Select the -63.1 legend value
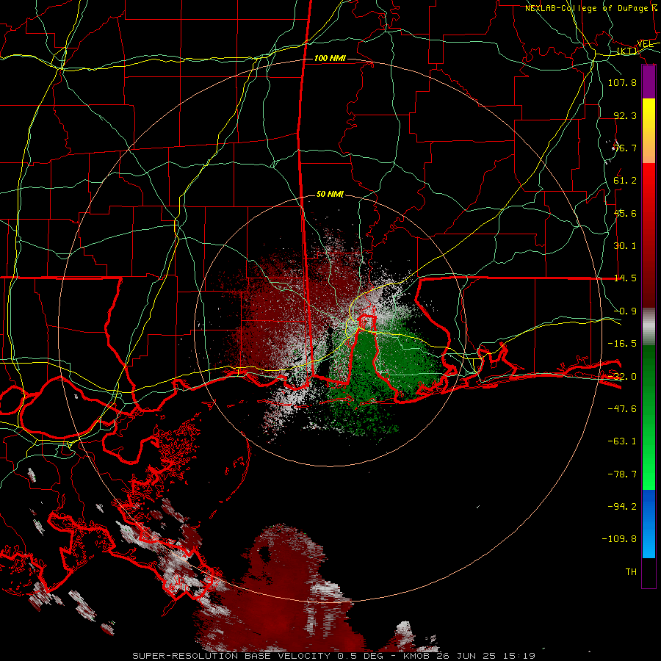Screen dimensions: 661x661 (x=622, y=441)
